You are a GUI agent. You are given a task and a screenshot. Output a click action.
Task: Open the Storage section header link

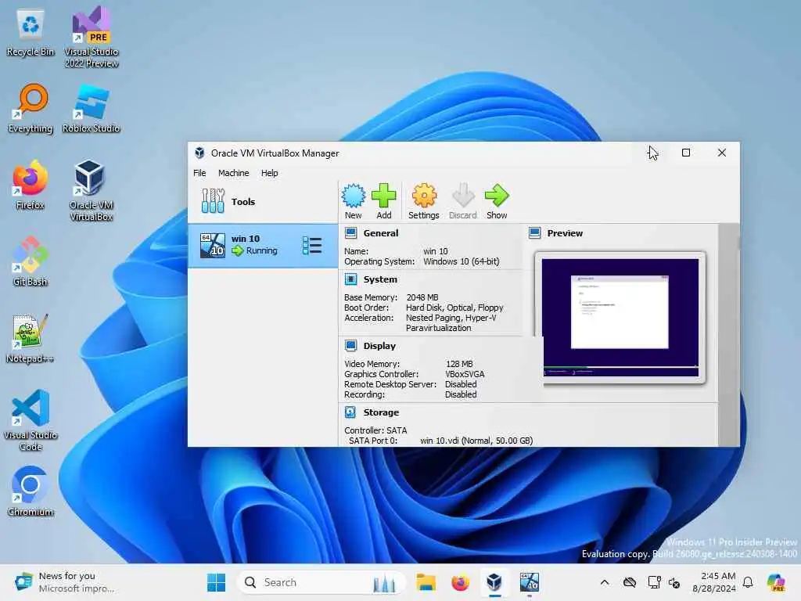(x=381, y=412)
